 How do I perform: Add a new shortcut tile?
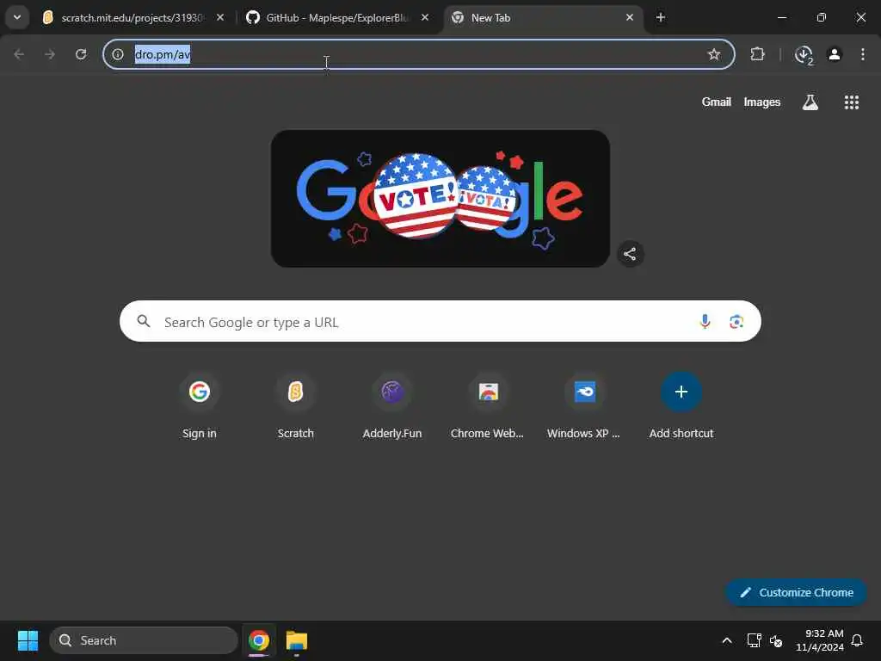coord(681,407)
